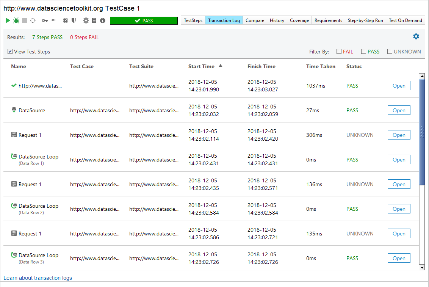The width and height of the screenshot is (429, 287).
Task: Click the 1037ms time taken value
Action: pos(316,86)
